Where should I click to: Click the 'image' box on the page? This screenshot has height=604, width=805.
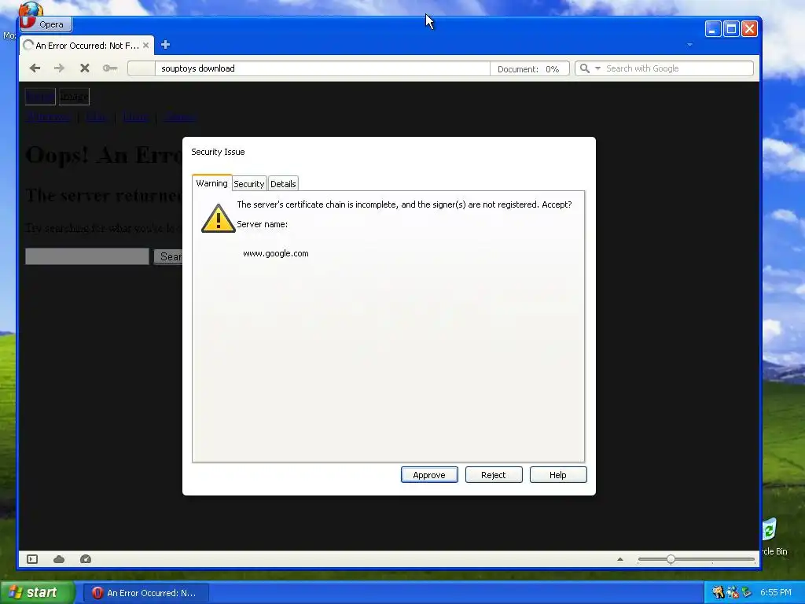(x=75, y=97)
